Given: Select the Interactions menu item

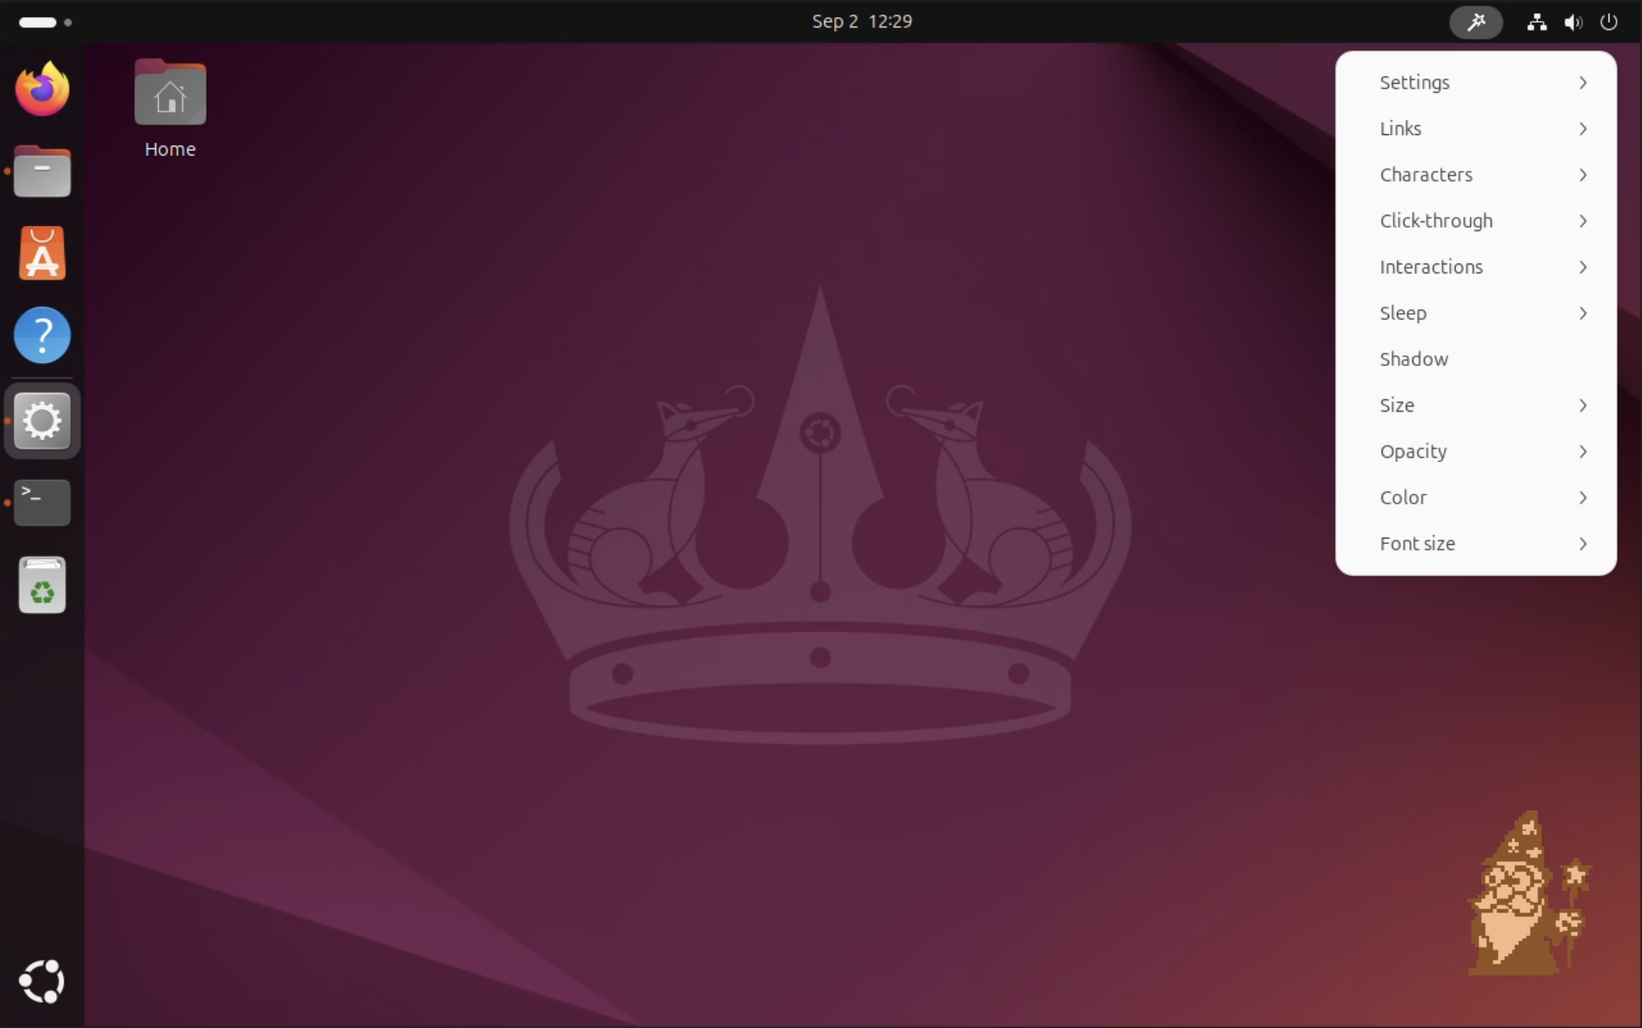Looking at the screenshot, I should coord(1430,267).
